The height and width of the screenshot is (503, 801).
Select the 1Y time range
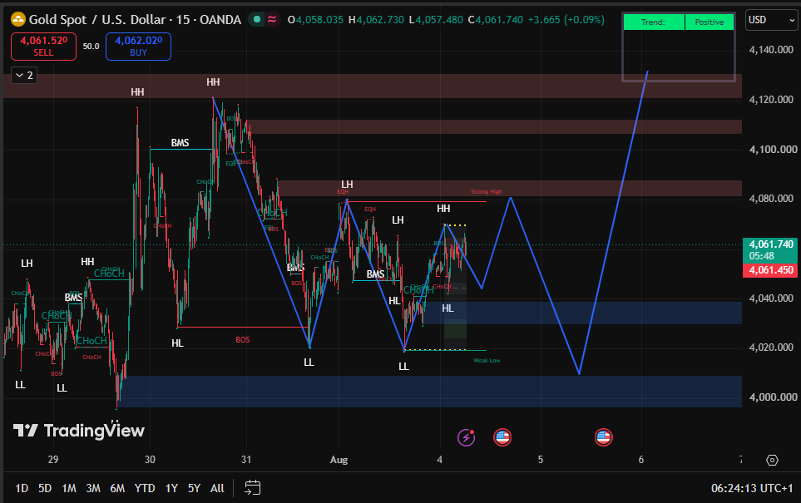tap(171, 488)
